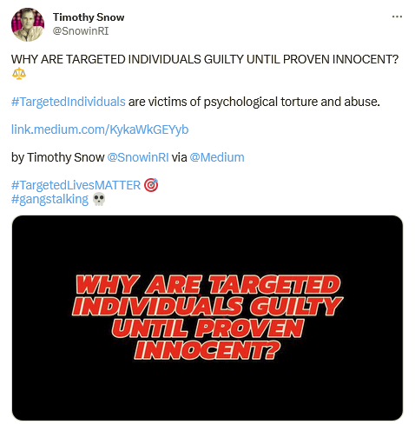
Task: Click the @SnowinRI handle under the name
Action: [x=81, y=31]
